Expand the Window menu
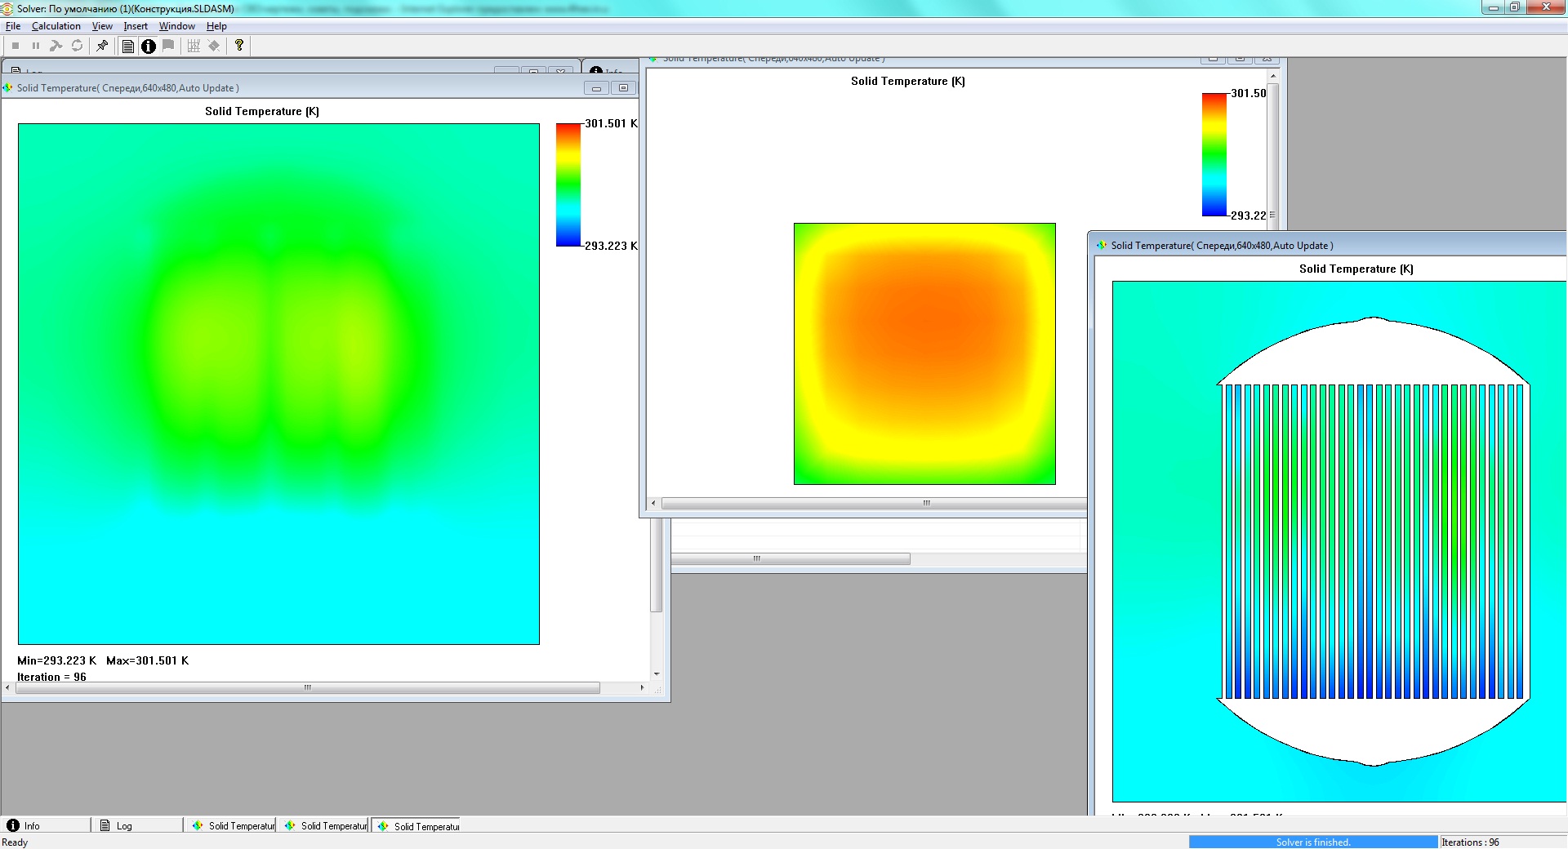 (x=177, y=26)
